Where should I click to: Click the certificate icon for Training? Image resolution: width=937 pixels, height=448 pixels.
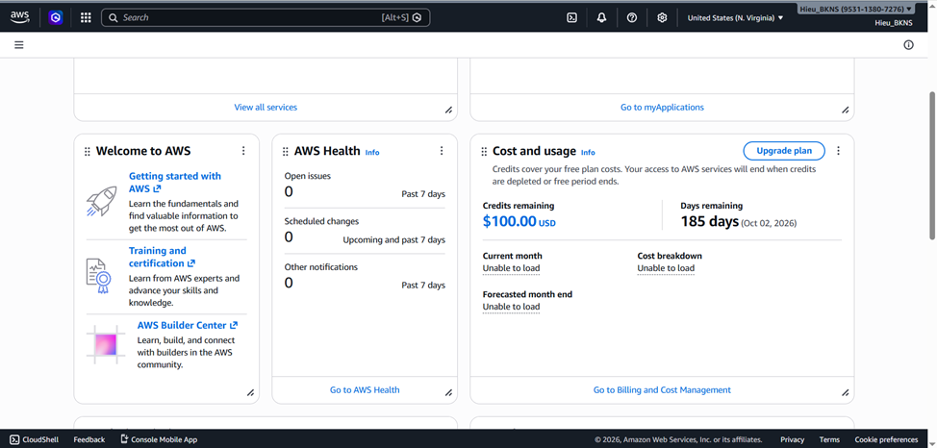click(x=98, y=276)
